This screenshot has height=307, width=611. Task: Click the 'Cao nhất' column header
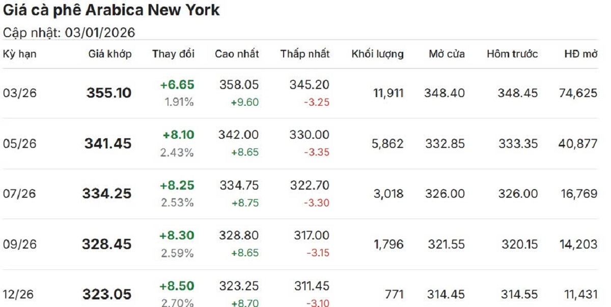click(237, 54)
